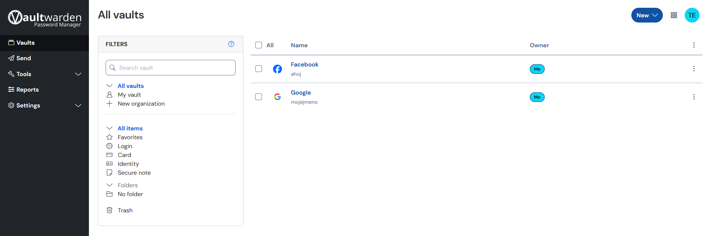This screenshot has width=711, height=236.
Task: Click the Google logo icon
Action: point(277,97)
